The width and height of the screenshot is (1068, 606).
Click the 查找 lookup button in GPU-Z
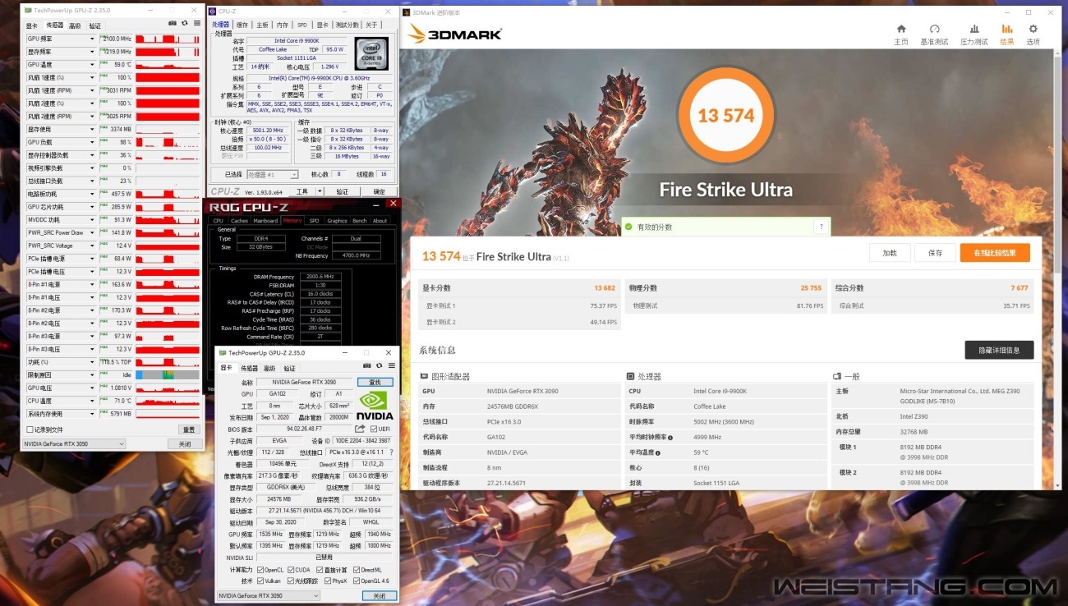375,383
